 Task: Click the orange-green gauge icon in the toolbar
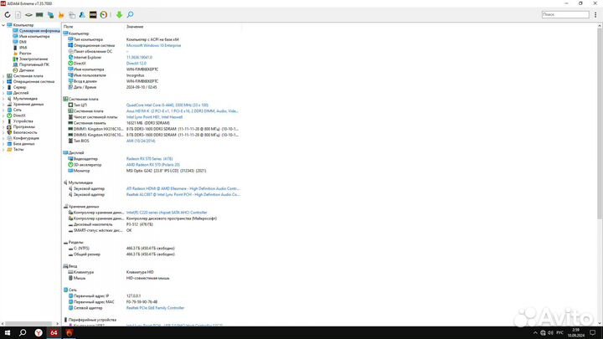tap(102, 14)
